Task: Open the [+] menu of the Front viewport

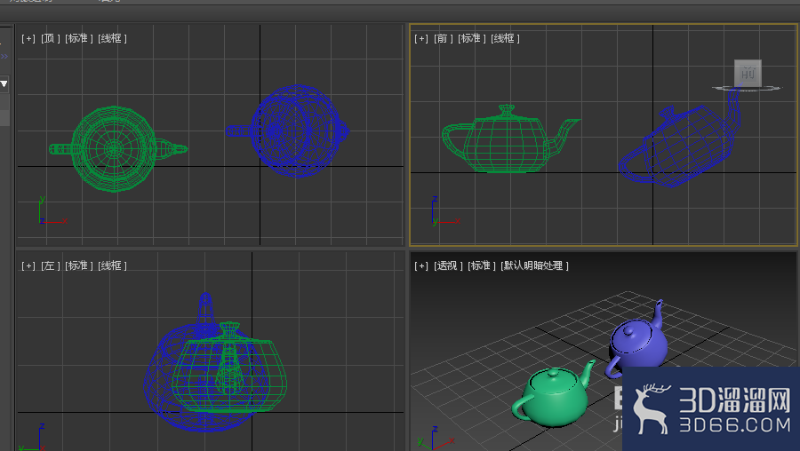Action: point(421,38)
